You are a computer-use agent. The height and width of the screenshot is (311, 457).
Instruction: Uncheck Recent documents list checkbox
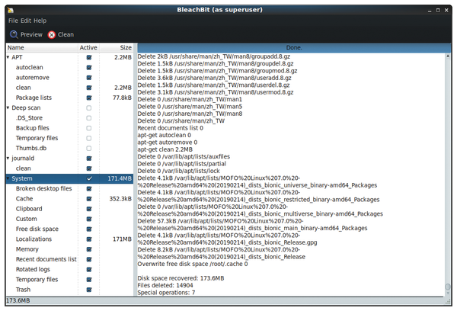point(89,259)
